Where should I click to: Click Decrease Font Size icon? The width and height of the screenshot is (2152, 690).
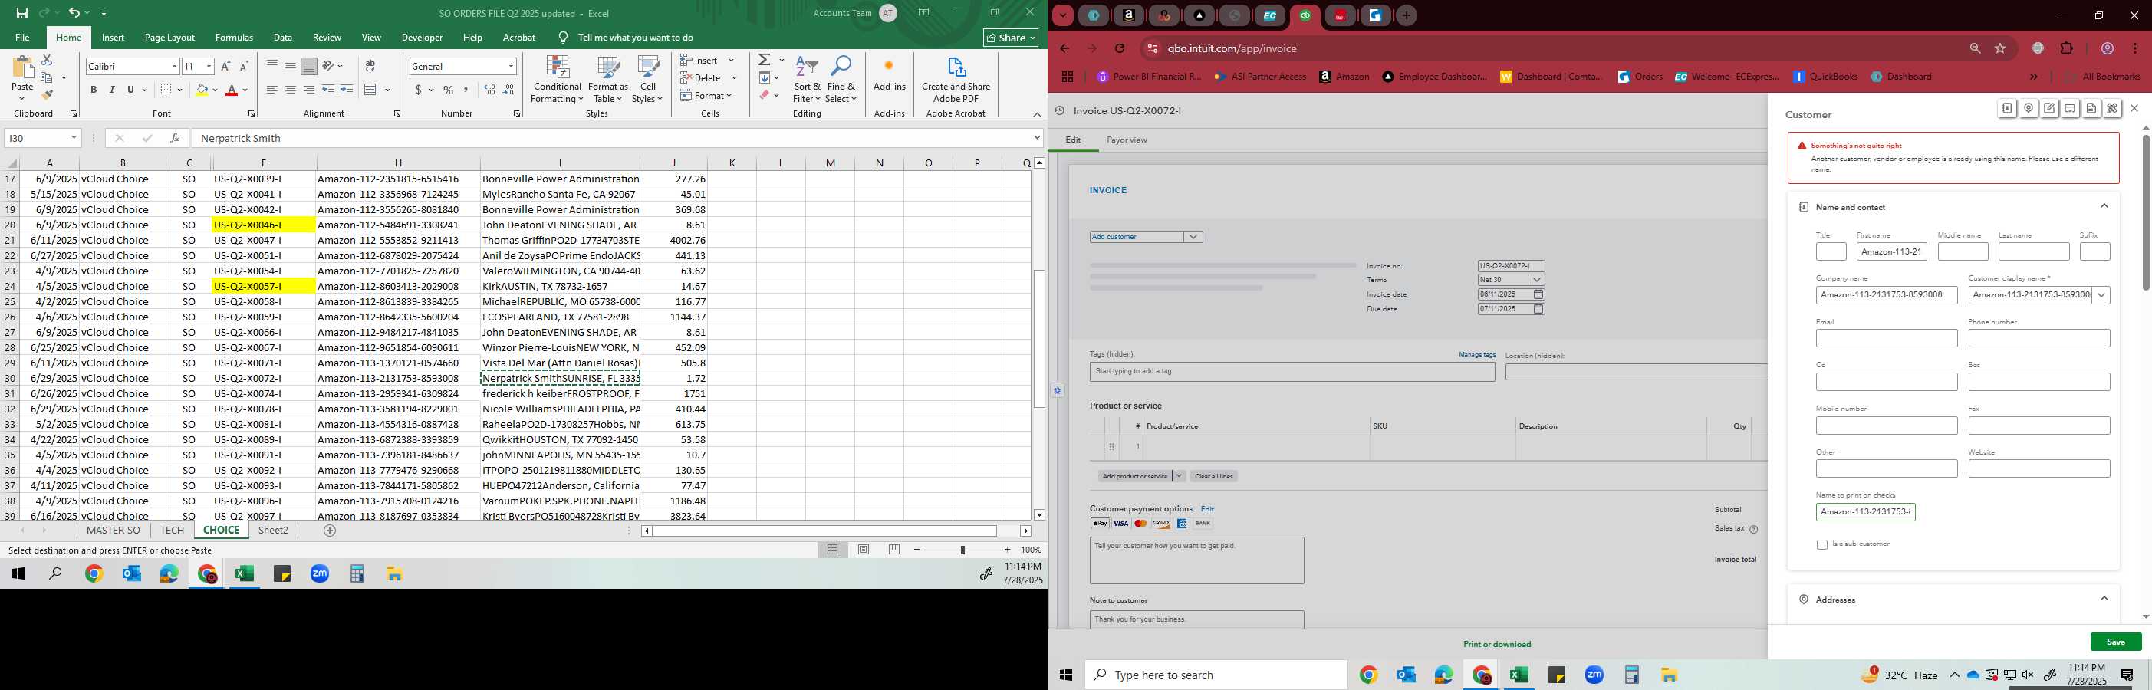(x=244, y=66)
